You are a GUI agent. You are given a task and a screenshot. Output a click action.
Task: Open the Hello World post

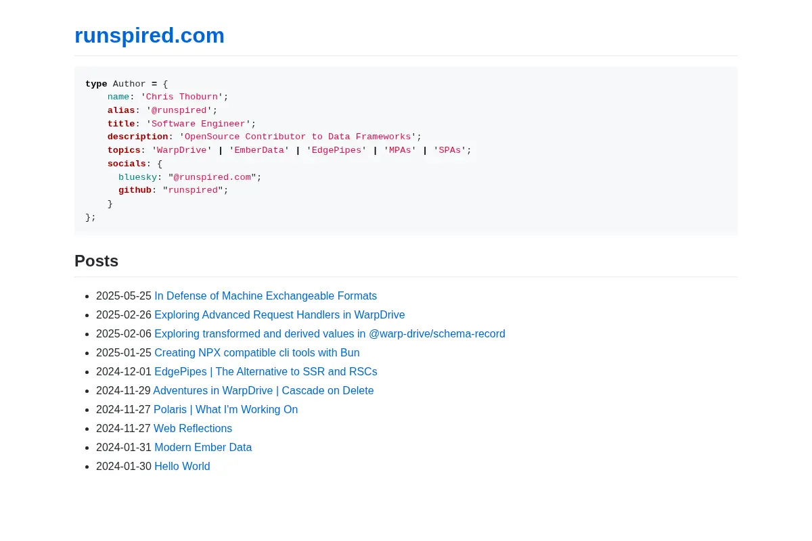click(182, 467)
